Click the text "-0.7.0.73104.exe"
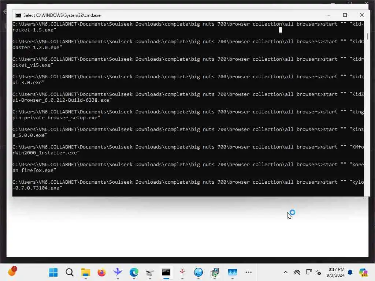375x281 pixels. [x=37, y=188]
